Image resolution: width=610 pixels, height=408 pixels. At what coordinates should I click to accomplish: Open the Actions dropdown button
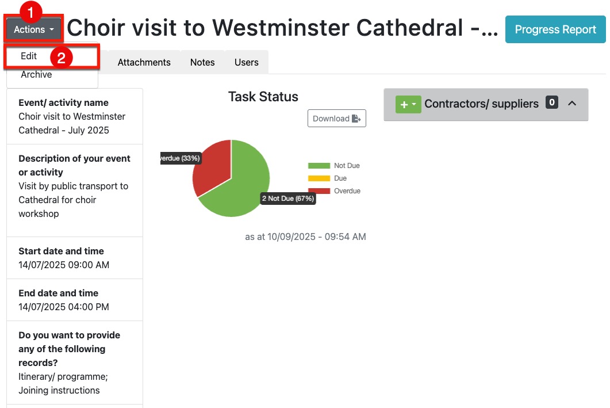click(x=34, y=29)
